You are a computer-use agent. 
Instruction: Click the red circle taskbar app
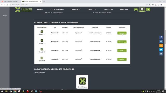28,91
